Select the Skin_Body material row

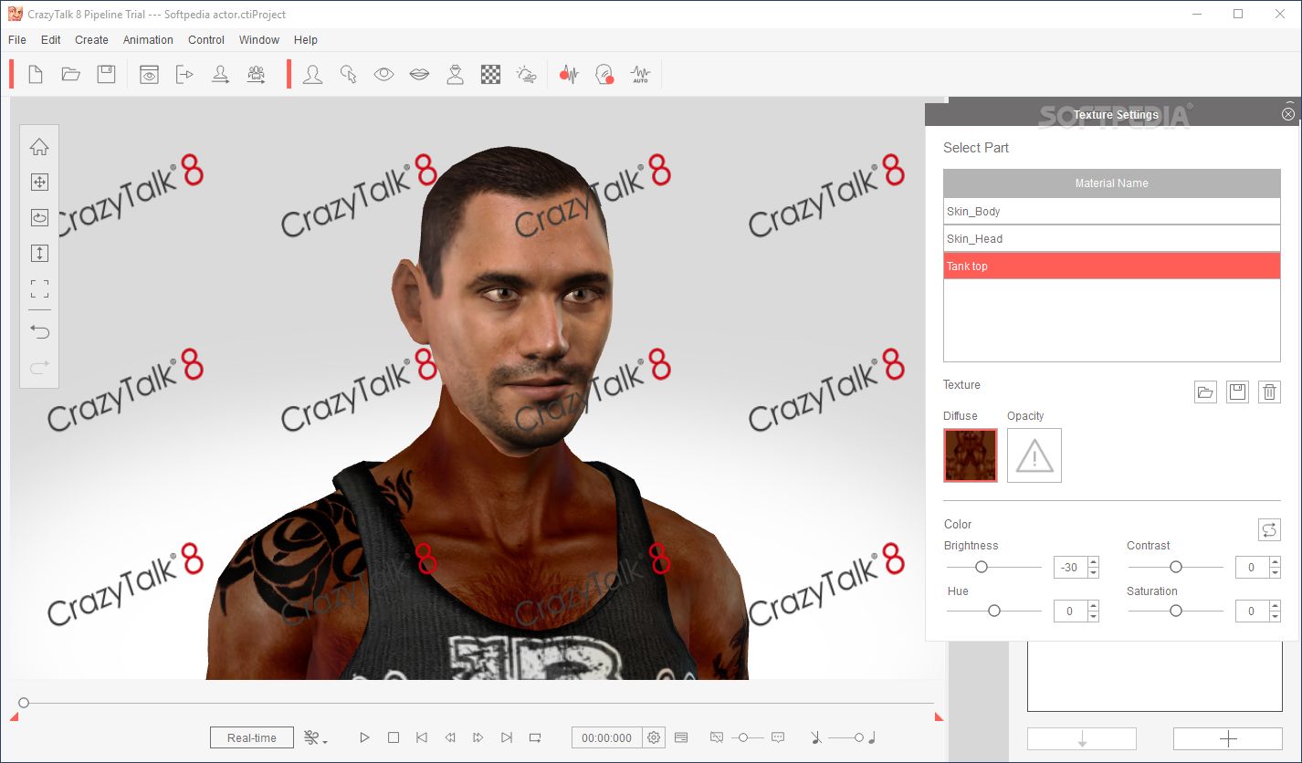1112,211
